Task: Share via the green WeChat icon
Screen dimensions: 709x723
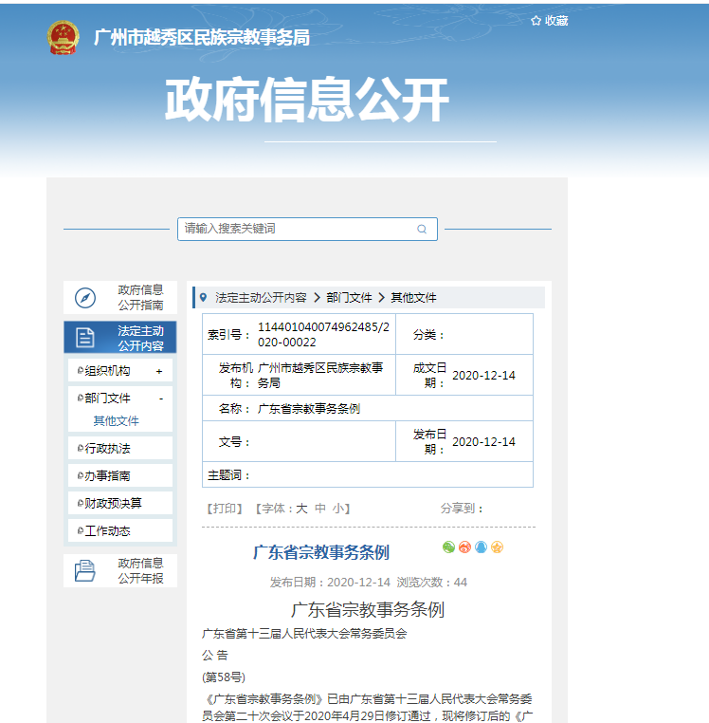Action: pyautogui.click(x=449, y=547)
